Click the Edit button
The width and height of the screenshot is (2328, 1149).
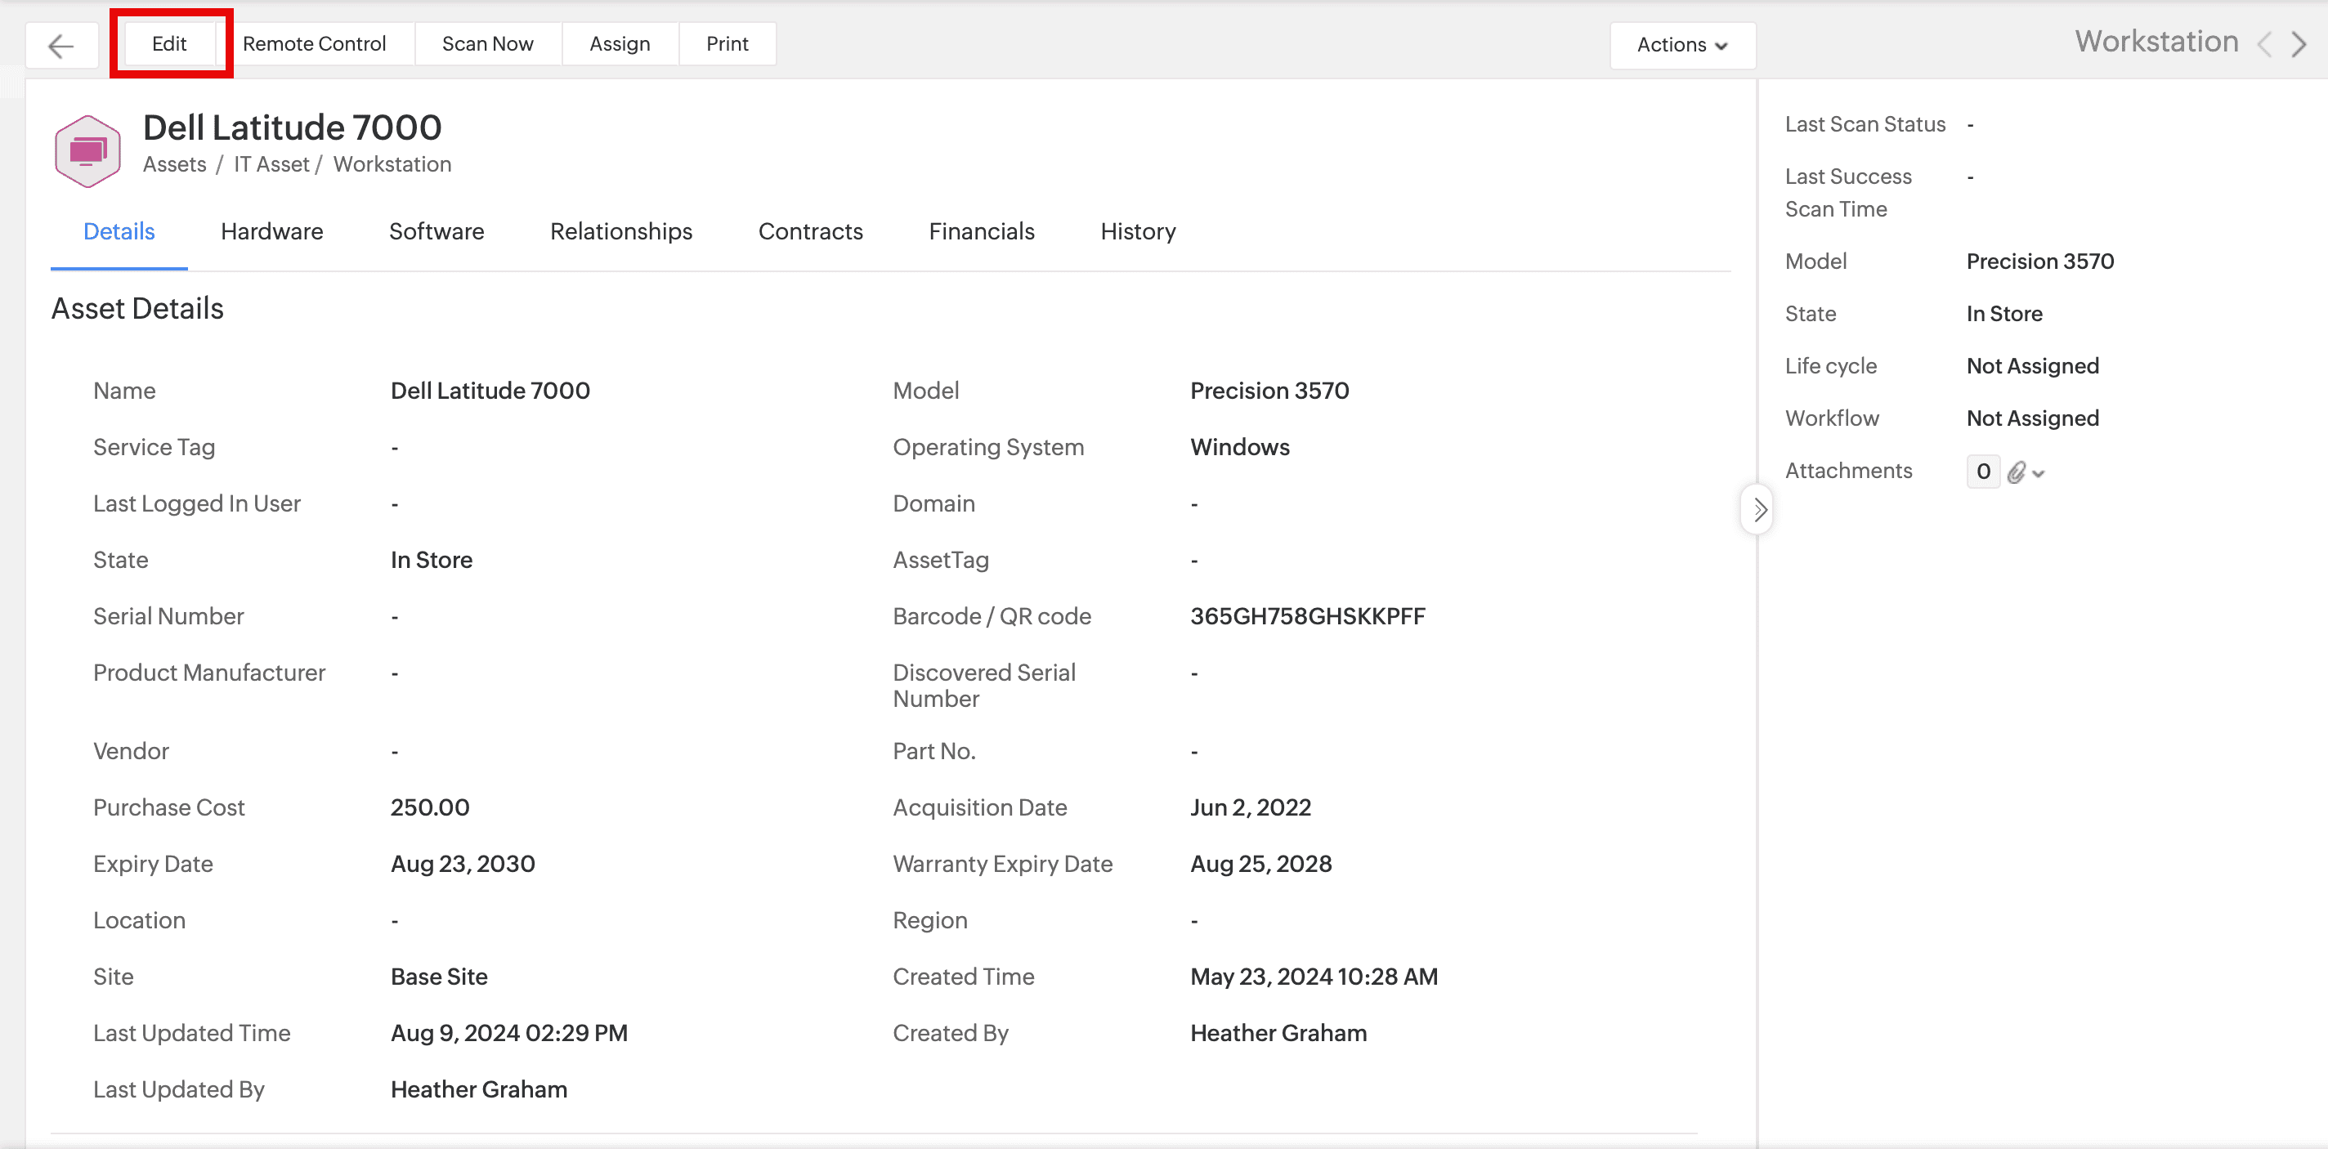(170, 43)
